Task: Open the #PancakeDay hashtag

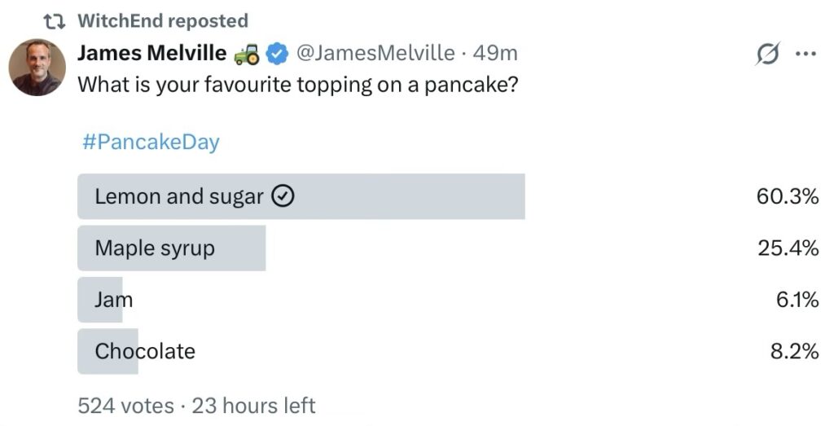Action: pos(151,143)
